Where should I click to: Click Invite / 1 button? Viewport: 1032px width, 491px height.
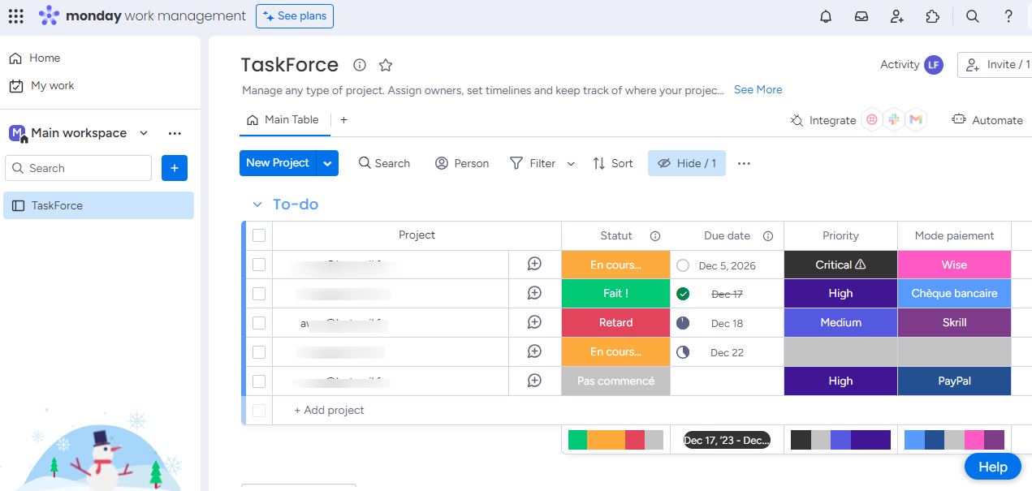[995, 65]
